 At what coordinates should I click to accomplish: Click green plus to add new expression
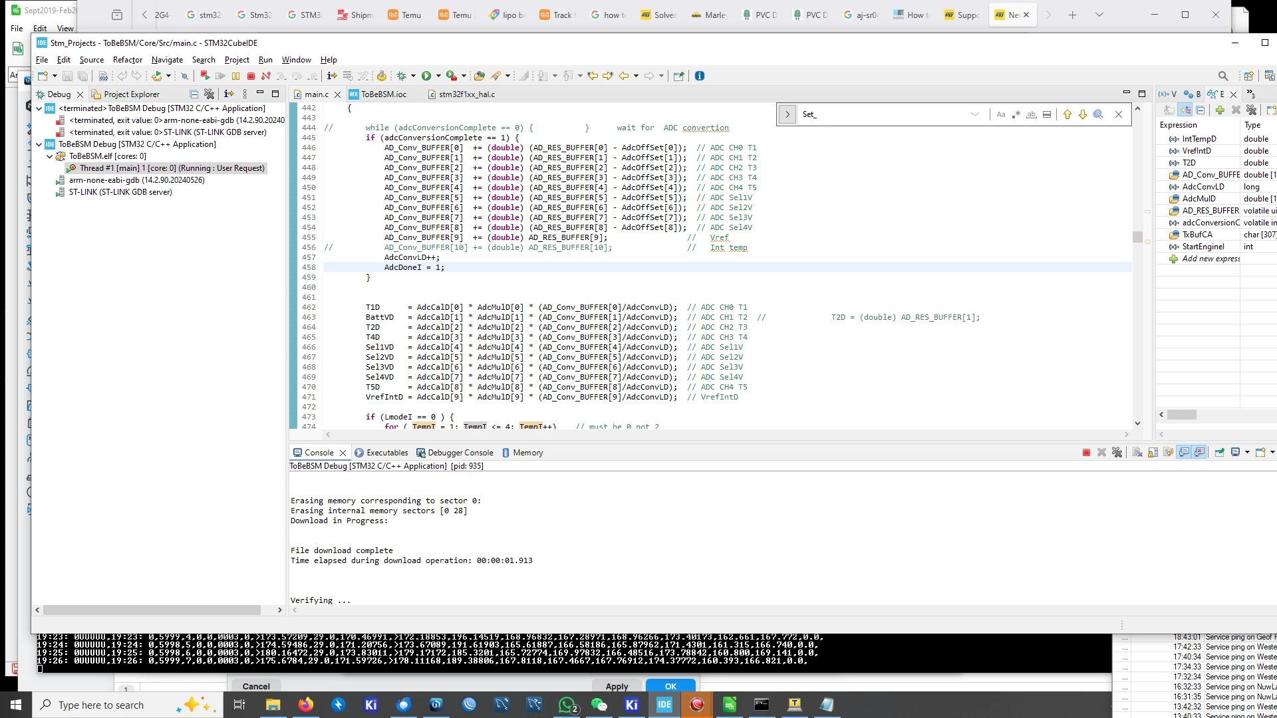click(x=1220, y=110)
